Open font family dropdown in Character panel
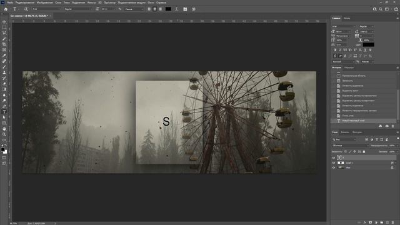400x225 pixels. point(344,26)
